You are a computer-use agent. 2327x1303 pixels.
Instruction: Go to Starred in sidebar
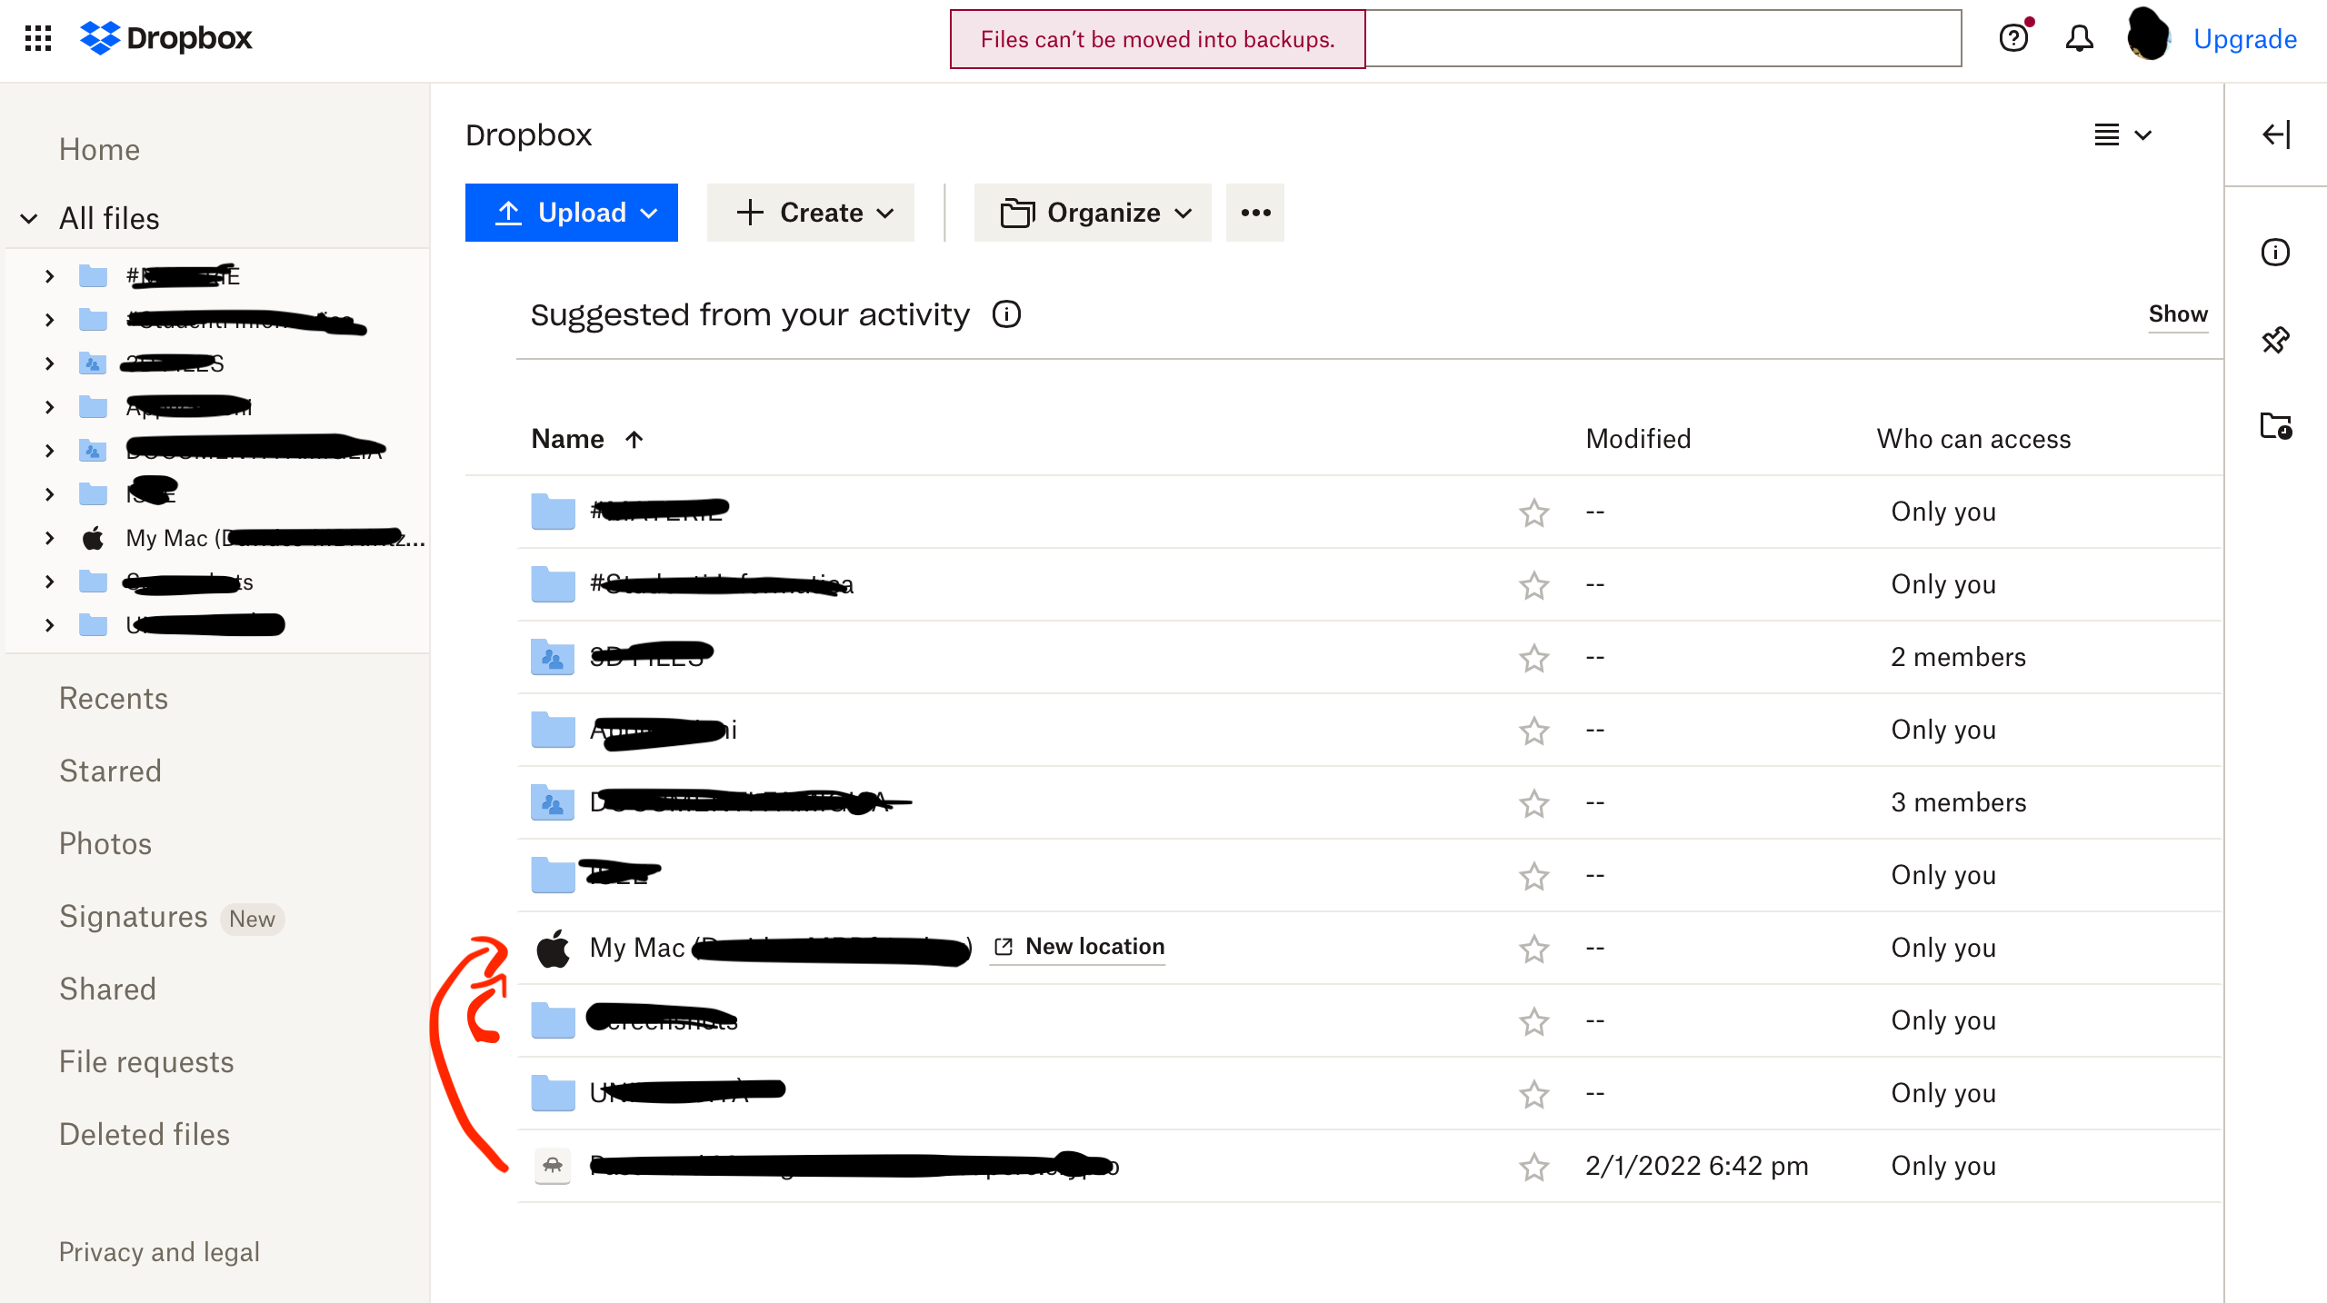[110, 771]
